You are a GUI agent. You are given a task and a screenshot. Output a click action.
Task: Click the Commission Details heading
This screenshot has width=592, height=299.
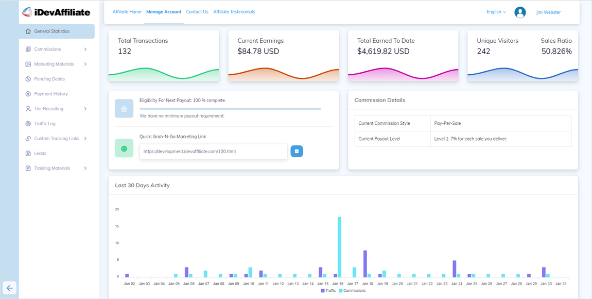coord(380,100)
